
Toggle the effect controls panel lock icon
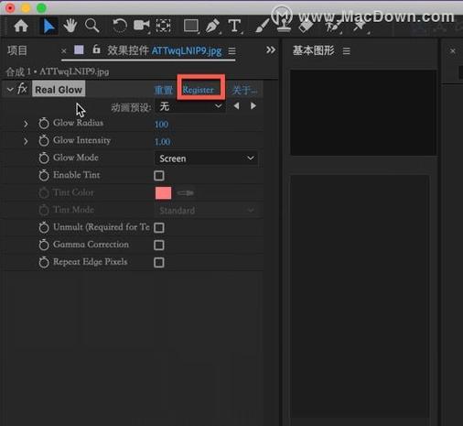pyautogui.click(x=96, y=49)
